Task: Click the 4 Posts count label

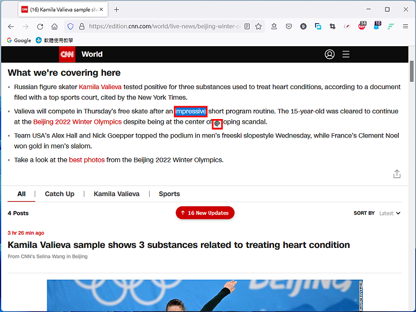Action: [18, 213]
